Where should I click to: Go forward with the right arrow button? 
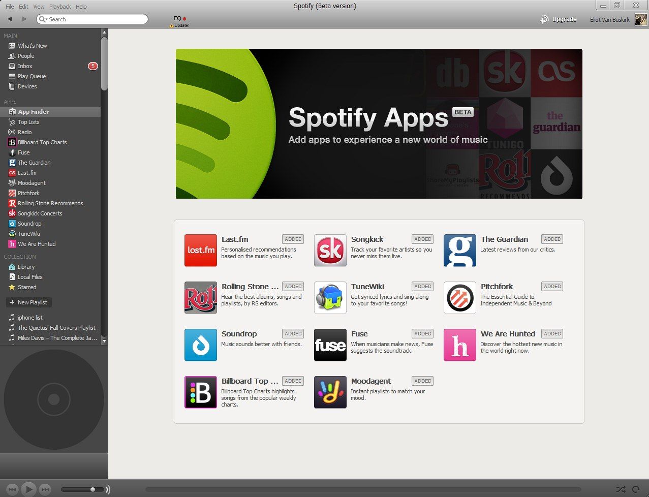click(x=24, y=19)
